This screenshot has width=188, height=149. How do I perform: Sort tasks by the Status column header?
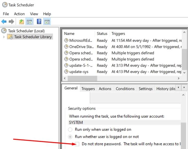point(102,34)
